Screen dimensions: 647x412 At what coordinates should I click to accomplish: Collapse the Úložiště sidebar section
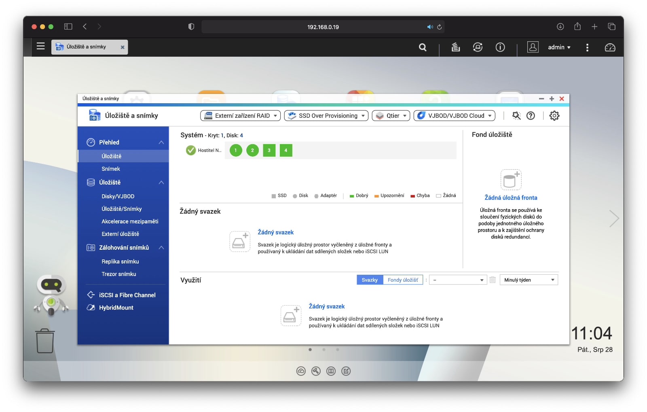point(161,183)
